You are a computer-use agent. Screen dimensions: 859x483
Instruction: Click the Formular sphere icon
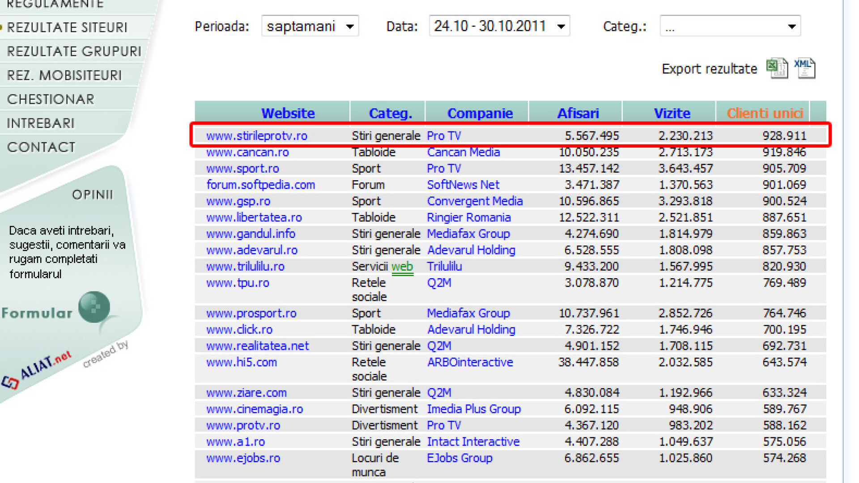94,307
